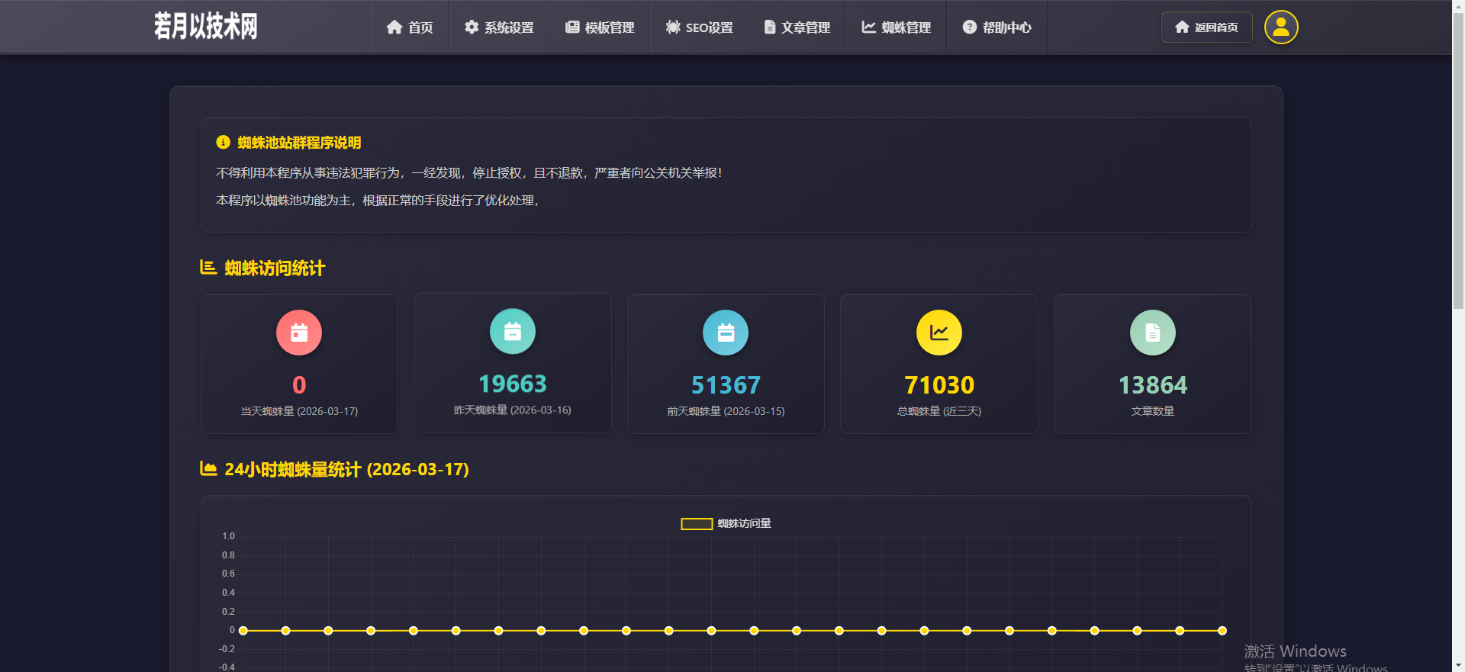
Task: Open the 首页 navigation item
Action: 410,27
